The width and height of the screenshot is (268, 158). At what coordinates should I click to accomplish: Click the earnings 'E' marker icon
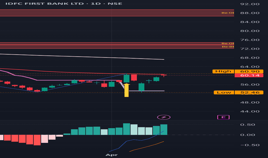click(x=223, y=117)
